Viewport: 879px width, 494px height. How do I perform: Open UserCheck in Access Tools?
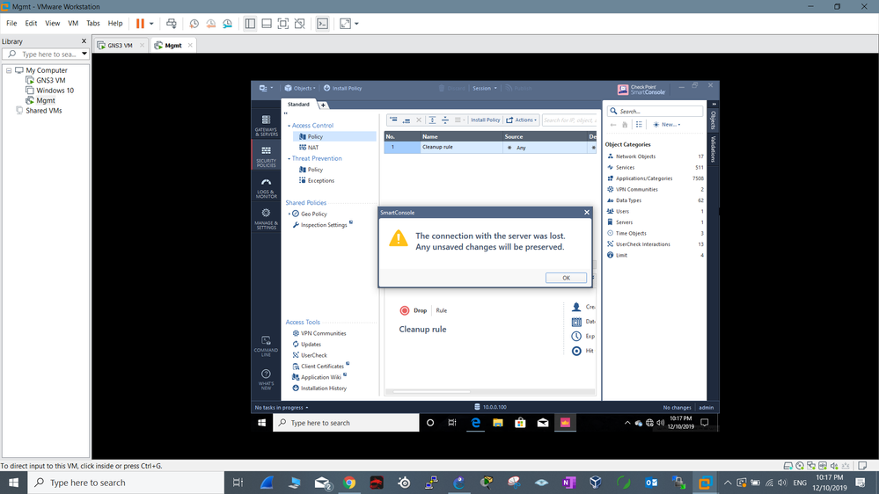pyautogui.click(x=313, y=355)
